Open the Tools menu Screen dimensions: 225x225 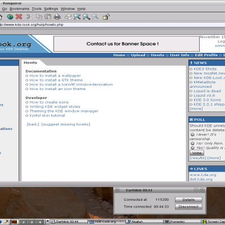tap(37, 9)
